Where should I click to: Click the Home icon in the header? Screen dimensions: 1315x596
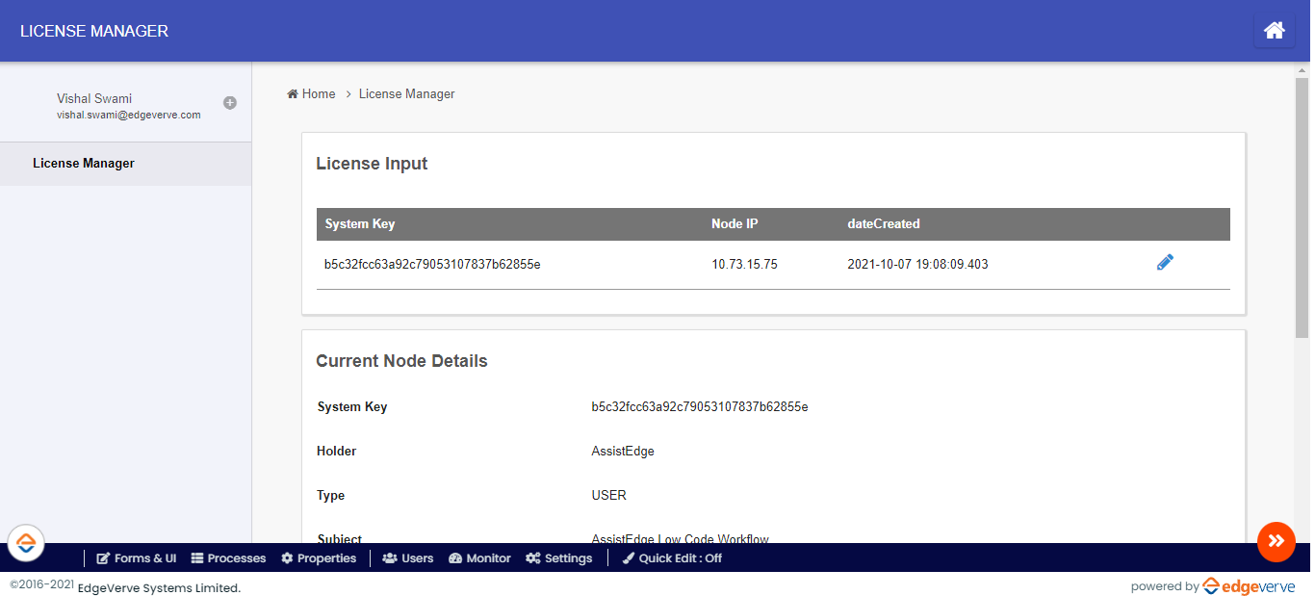click(x=1274, y=31)
